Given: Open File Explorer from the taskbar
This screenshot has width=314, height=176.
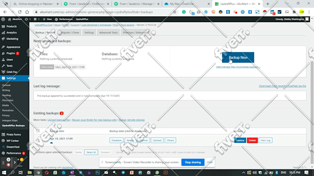Looking at the screenshot, I should click(30, 172).
